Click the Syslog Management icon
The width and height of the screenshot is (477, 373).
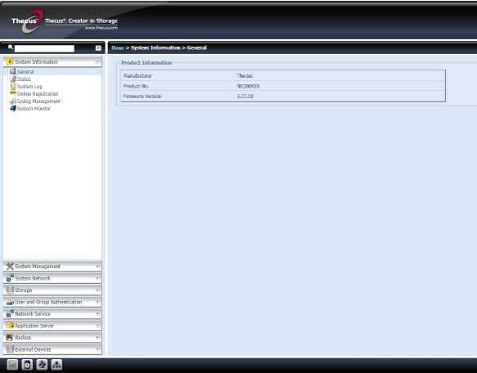pyautogui.click(x=13, y=101)
